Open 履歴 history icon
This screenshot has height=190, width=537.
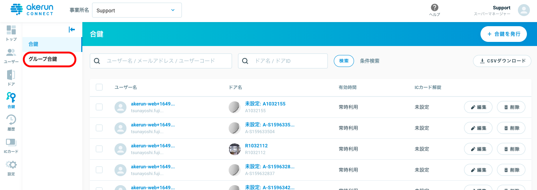click(x=11, y=123)
